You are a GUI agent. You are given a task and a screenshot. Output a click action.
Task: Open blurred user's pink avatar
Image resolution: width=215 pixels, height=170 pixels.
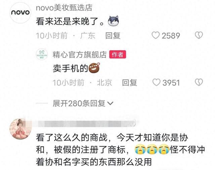[x=20, y=129]
